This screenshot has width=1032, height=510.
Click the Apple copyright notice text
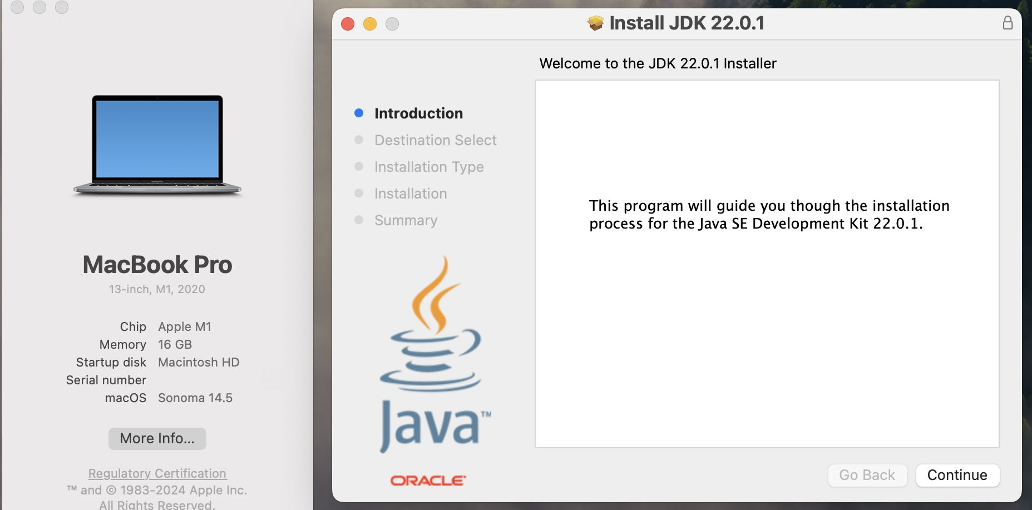(x=157, y=497)
